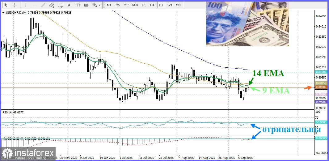The width and height of the screenshot is (329, 161).
Task: Click the RSI(14) 45.6277 indicator label
Action: tap(13, 112)
